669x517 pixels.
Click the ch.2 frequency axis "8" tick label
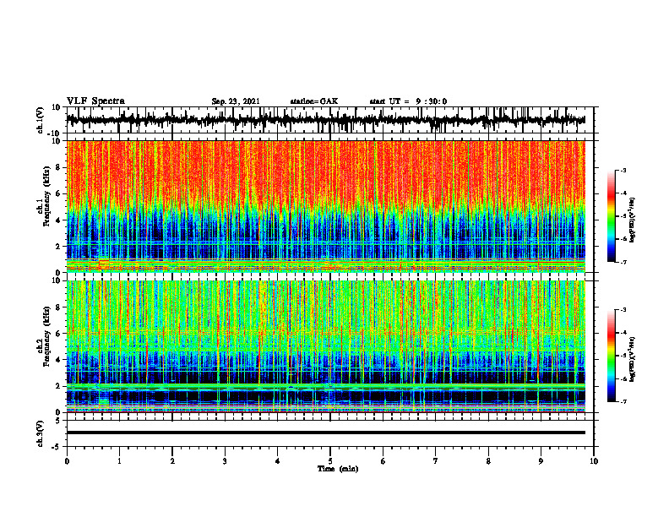[58, 307]
